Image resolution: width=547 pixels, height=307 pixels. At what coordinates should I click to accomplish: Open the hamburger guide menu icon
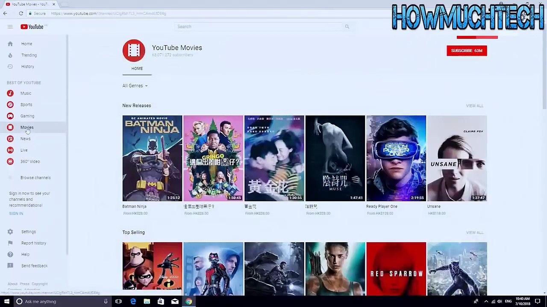(x=10, y=27)
